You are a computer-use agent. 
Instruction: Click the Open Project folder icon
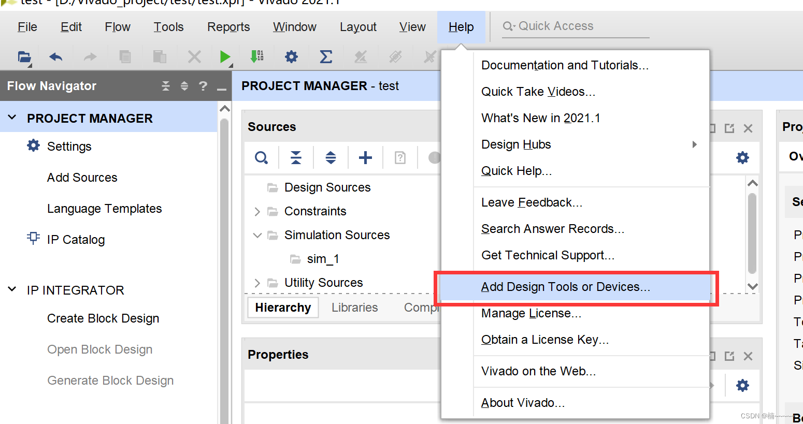point(24,56)
